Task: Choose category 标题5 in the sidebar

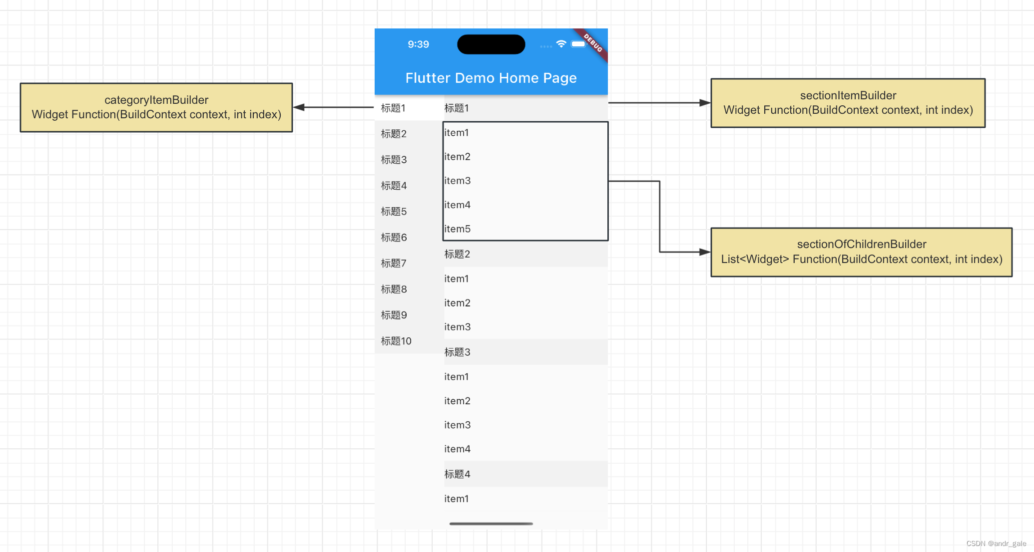Action: [394, 212]
